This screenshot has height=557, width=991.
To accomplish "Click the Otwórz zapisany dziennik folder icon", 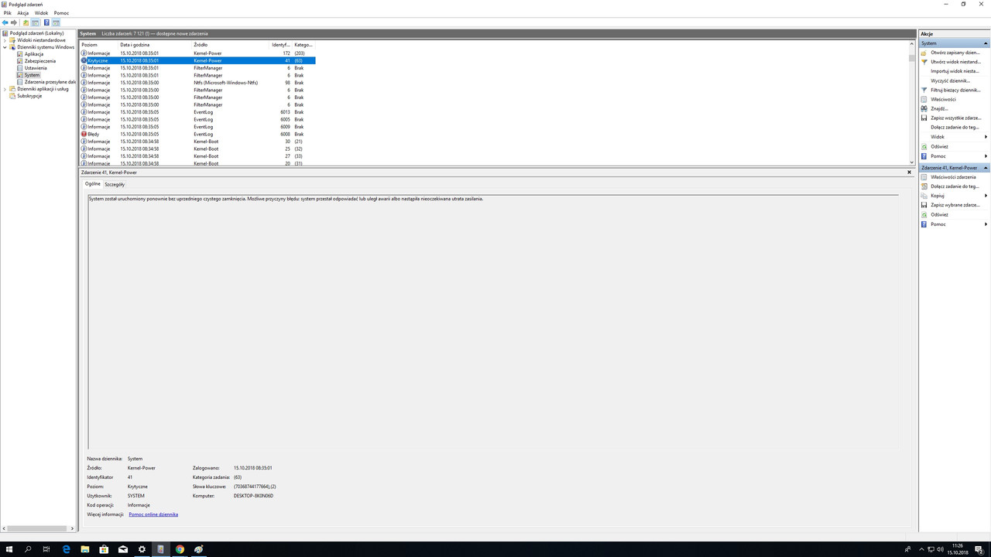I will (x=924, y=52).
